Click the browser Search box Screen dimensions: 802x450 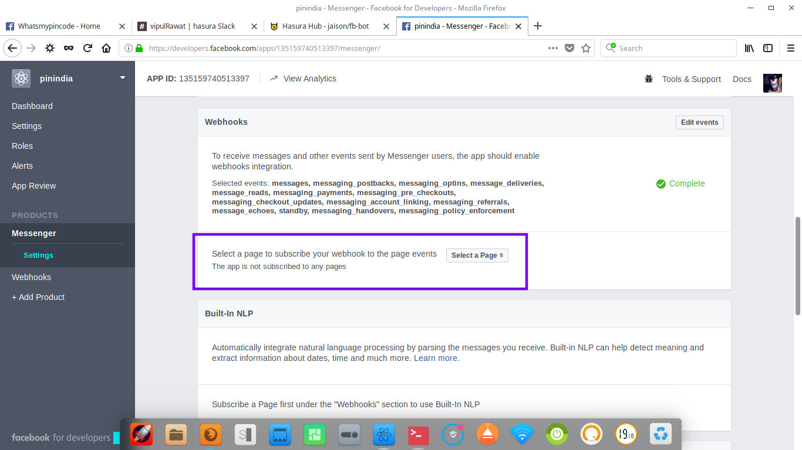pos(669,48)
